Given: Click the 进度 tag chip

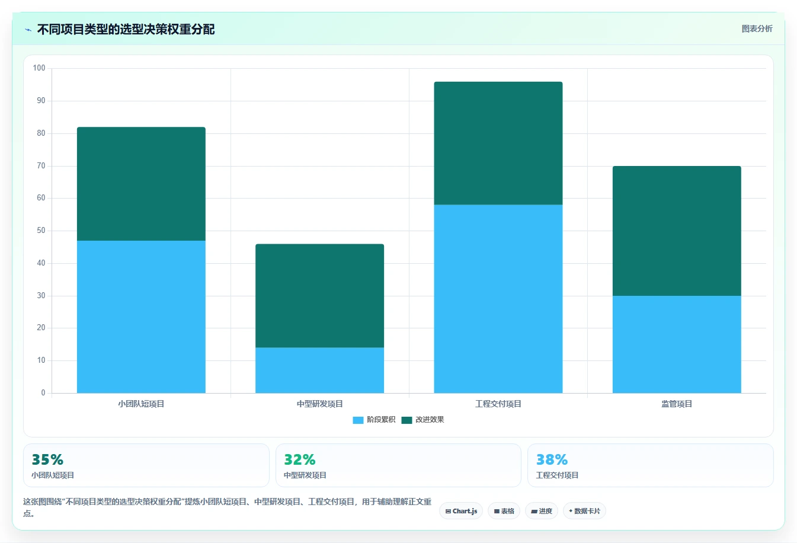Looking at the screenshot, I should [542, 511].
